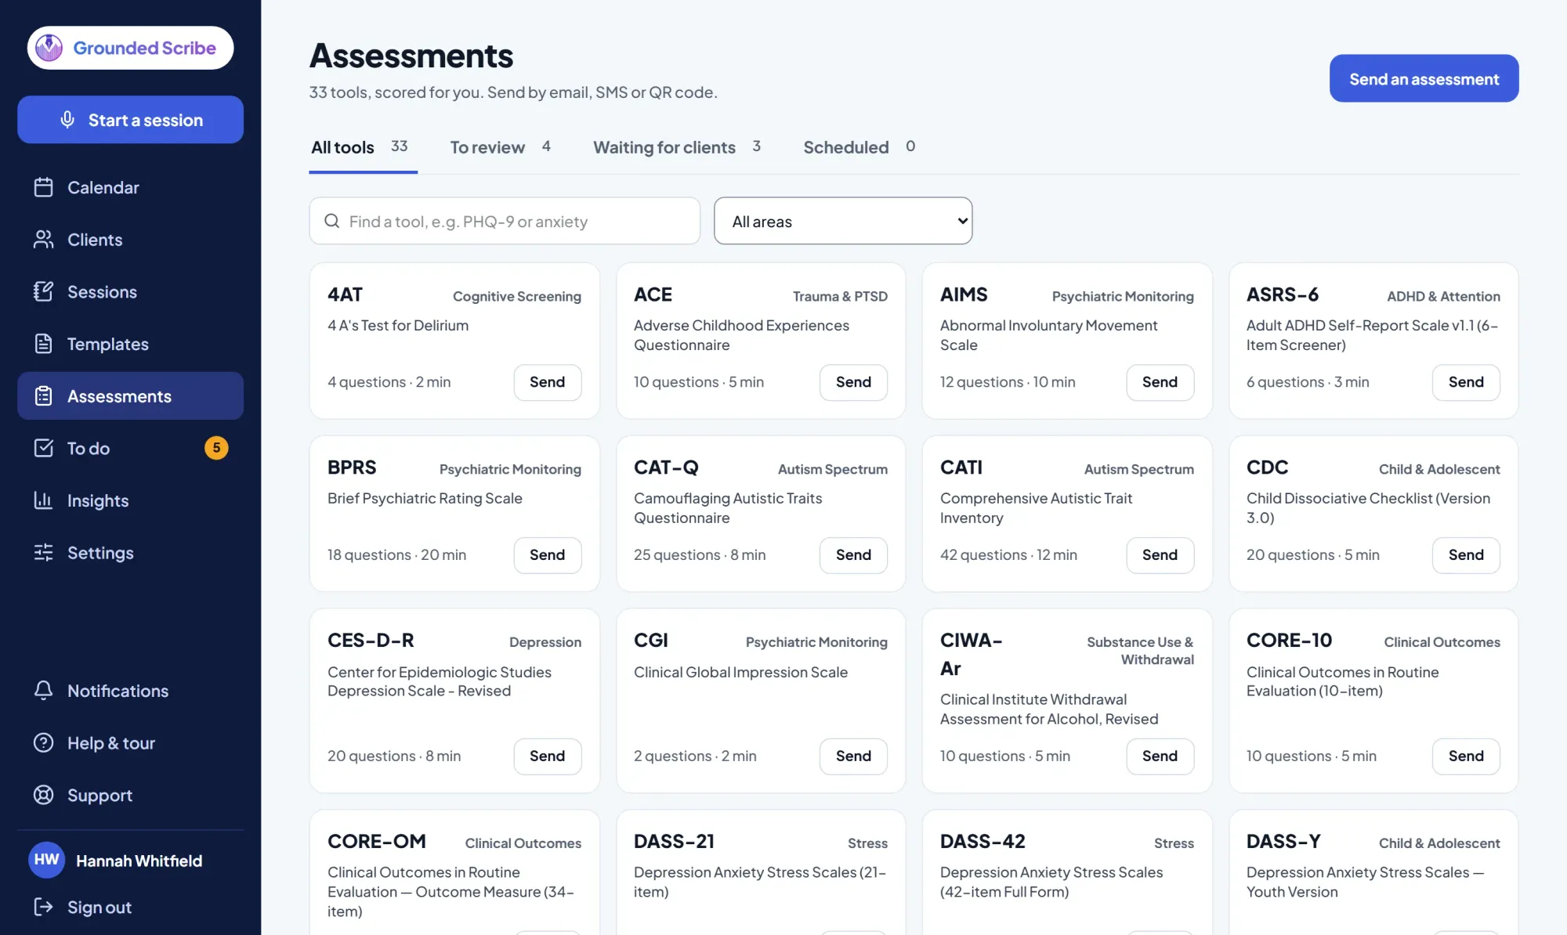The height and width of the screenshot is (935, 1567).
Task: Click the Grounded Scribe logo icon
Action: point(49,48)
